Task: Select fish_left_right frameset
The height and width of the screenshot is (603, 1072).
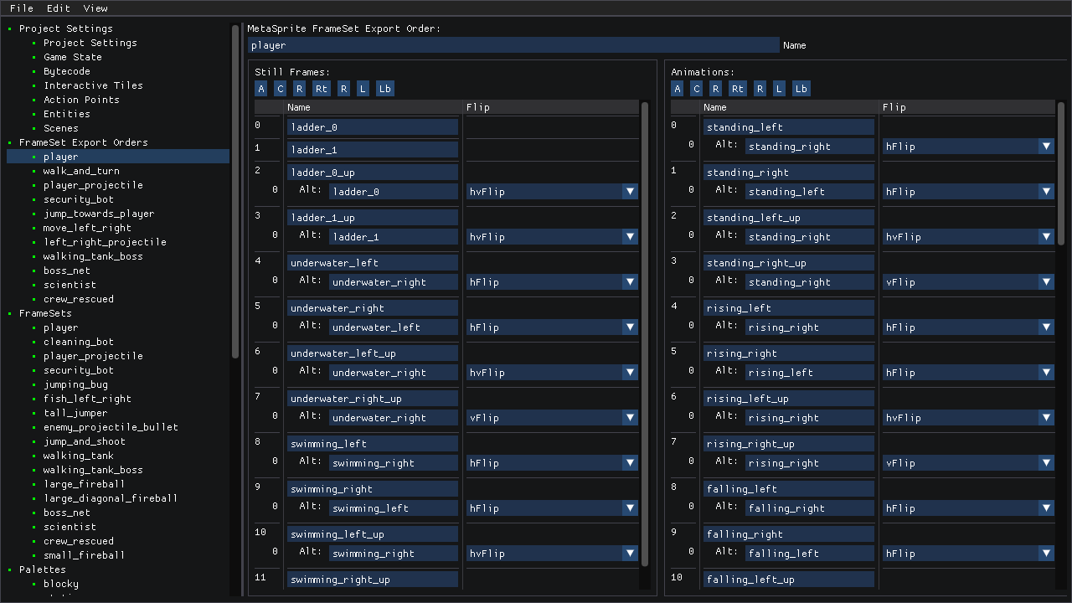Action: 87,399
